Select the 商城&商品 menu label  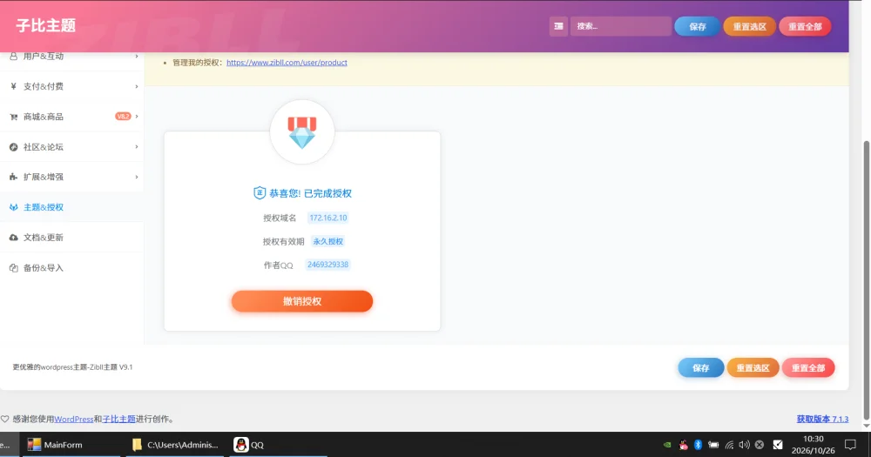point(44,117)
